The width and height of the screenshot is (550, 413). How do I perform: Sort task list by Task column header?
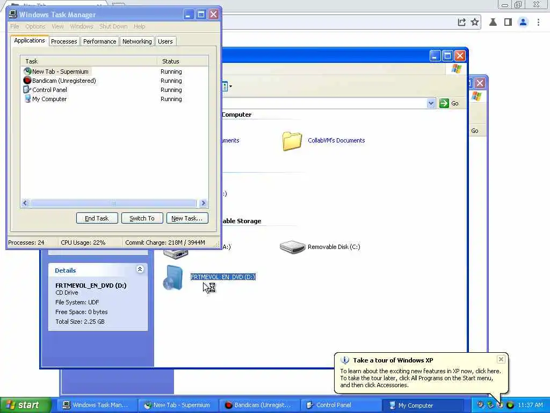(x=89, y=61)
